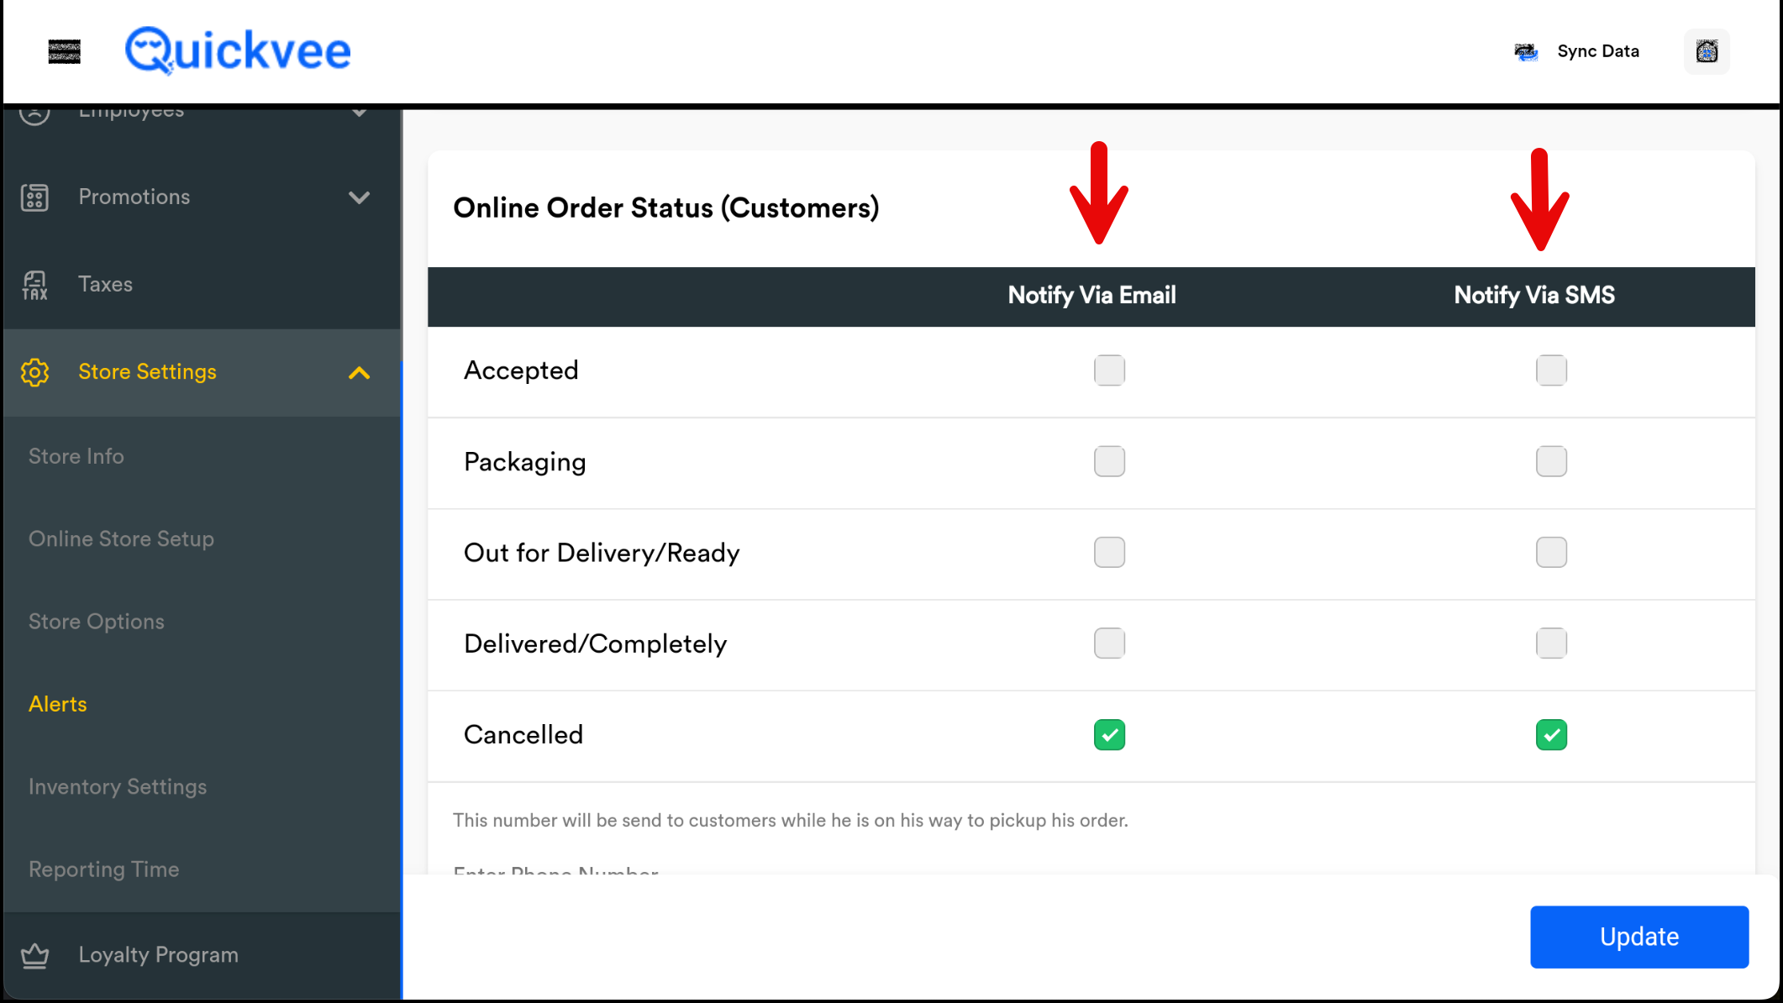
Task: Enable SMS notification for Packaging status
Action: pos(1550,461)
